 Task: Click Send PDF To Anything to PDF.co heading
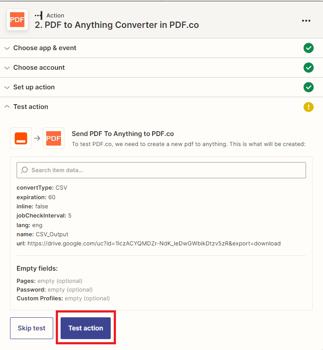coord(123,134)
